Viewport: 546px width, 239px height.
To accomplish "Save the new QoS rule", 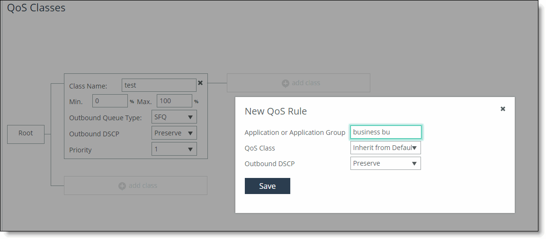I will pos(267,186).
